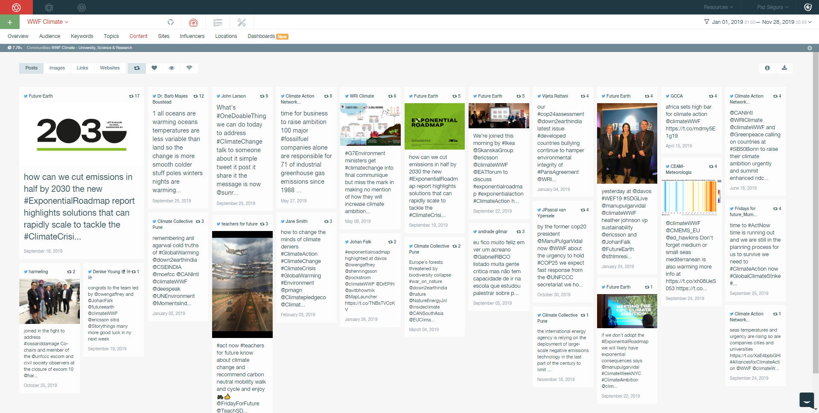Click the info icon above the posts

767,68
